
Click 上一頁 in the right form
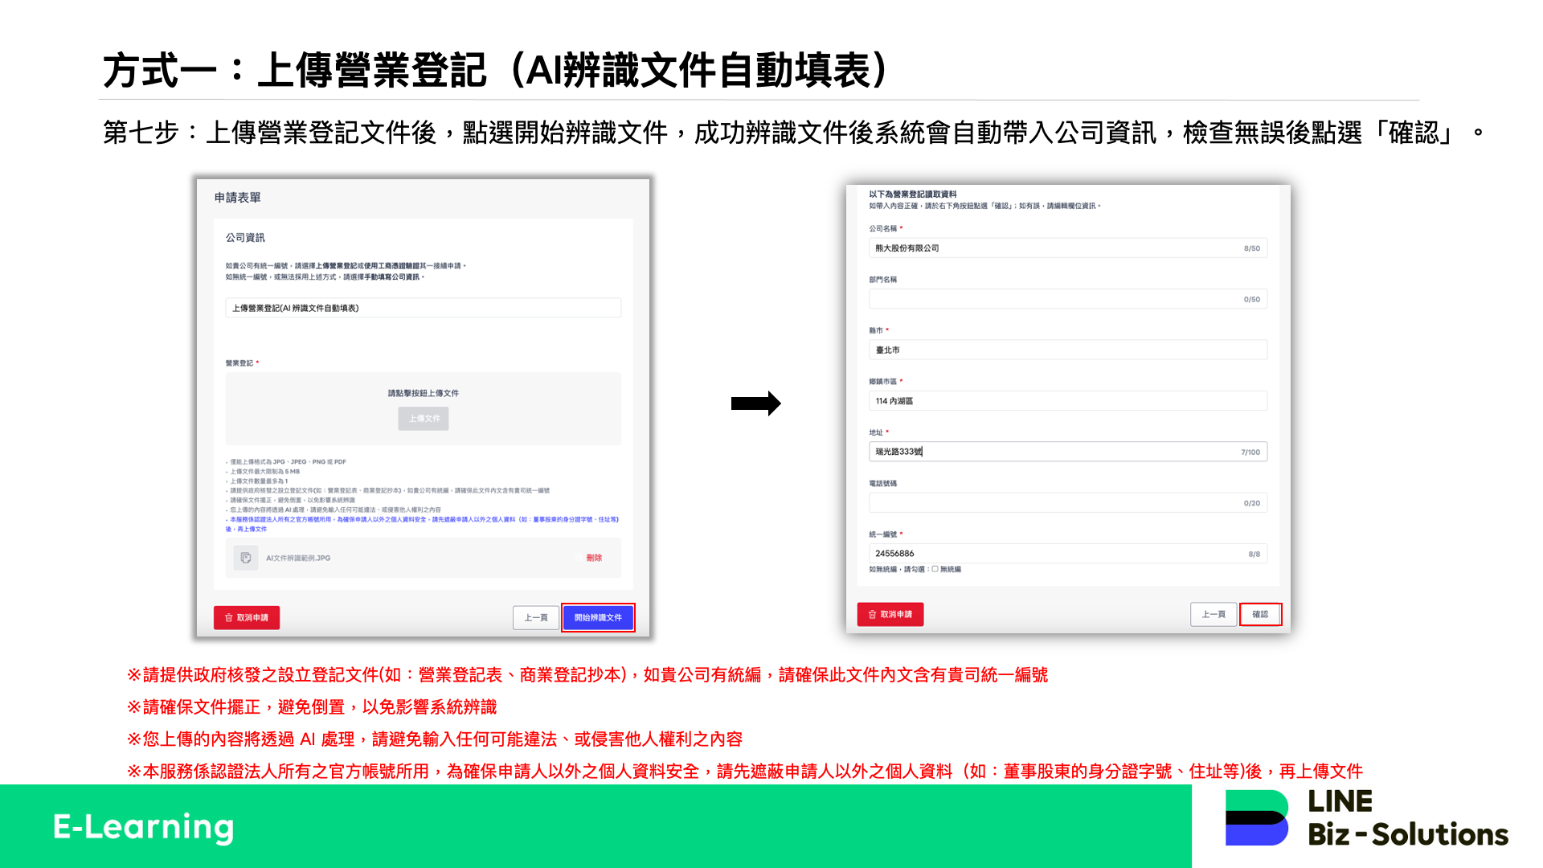pos(1214,614)
